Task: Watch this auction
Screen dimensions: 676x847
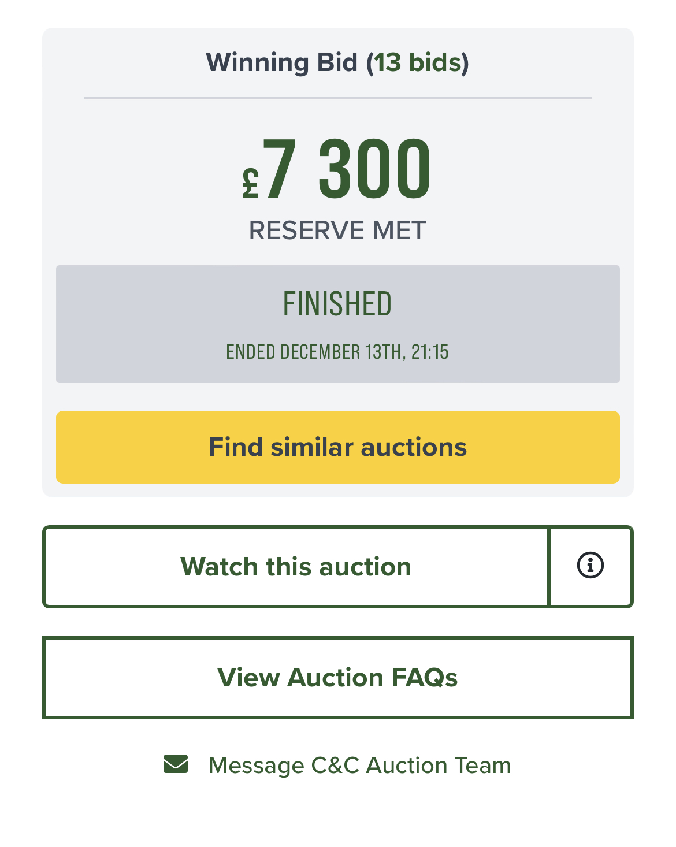Action: pyautogui.click(x=295, y=567)
